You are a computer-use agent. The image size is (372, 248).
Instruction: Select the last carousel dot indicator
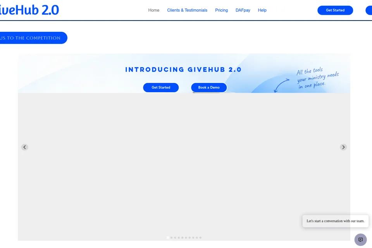coord(200,238)
